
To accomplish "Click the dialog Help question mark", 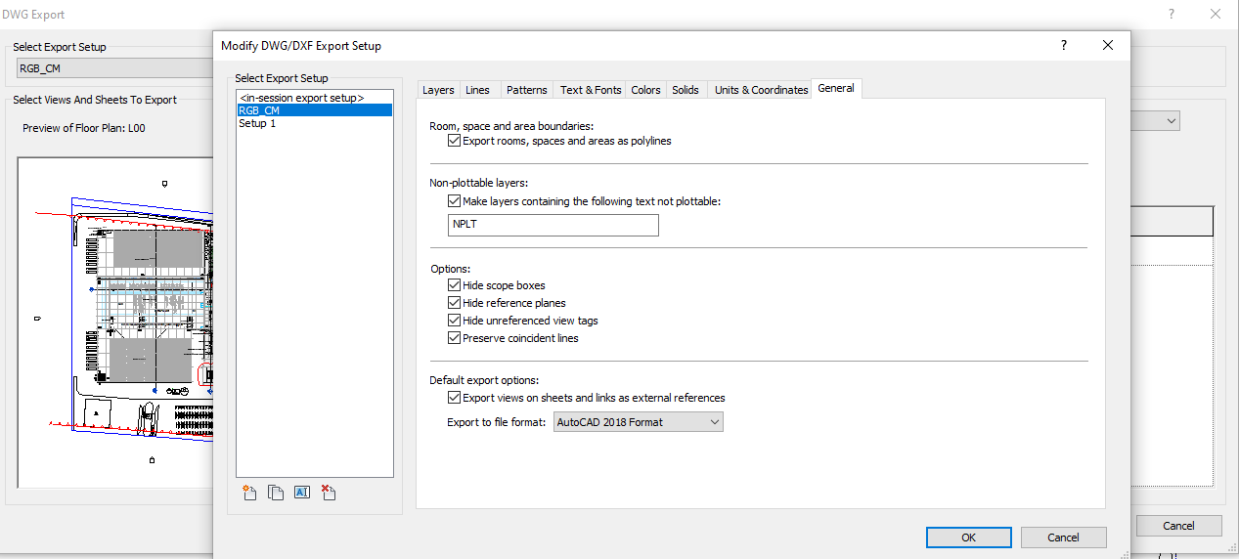I will click(1064, 46).
